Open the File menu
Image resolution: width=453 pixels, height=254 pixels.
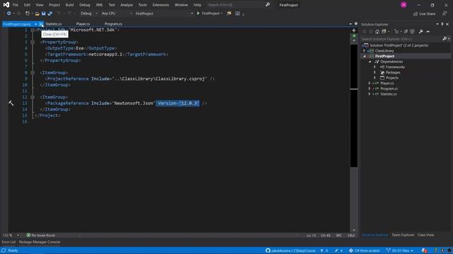(x=16, y=5)
